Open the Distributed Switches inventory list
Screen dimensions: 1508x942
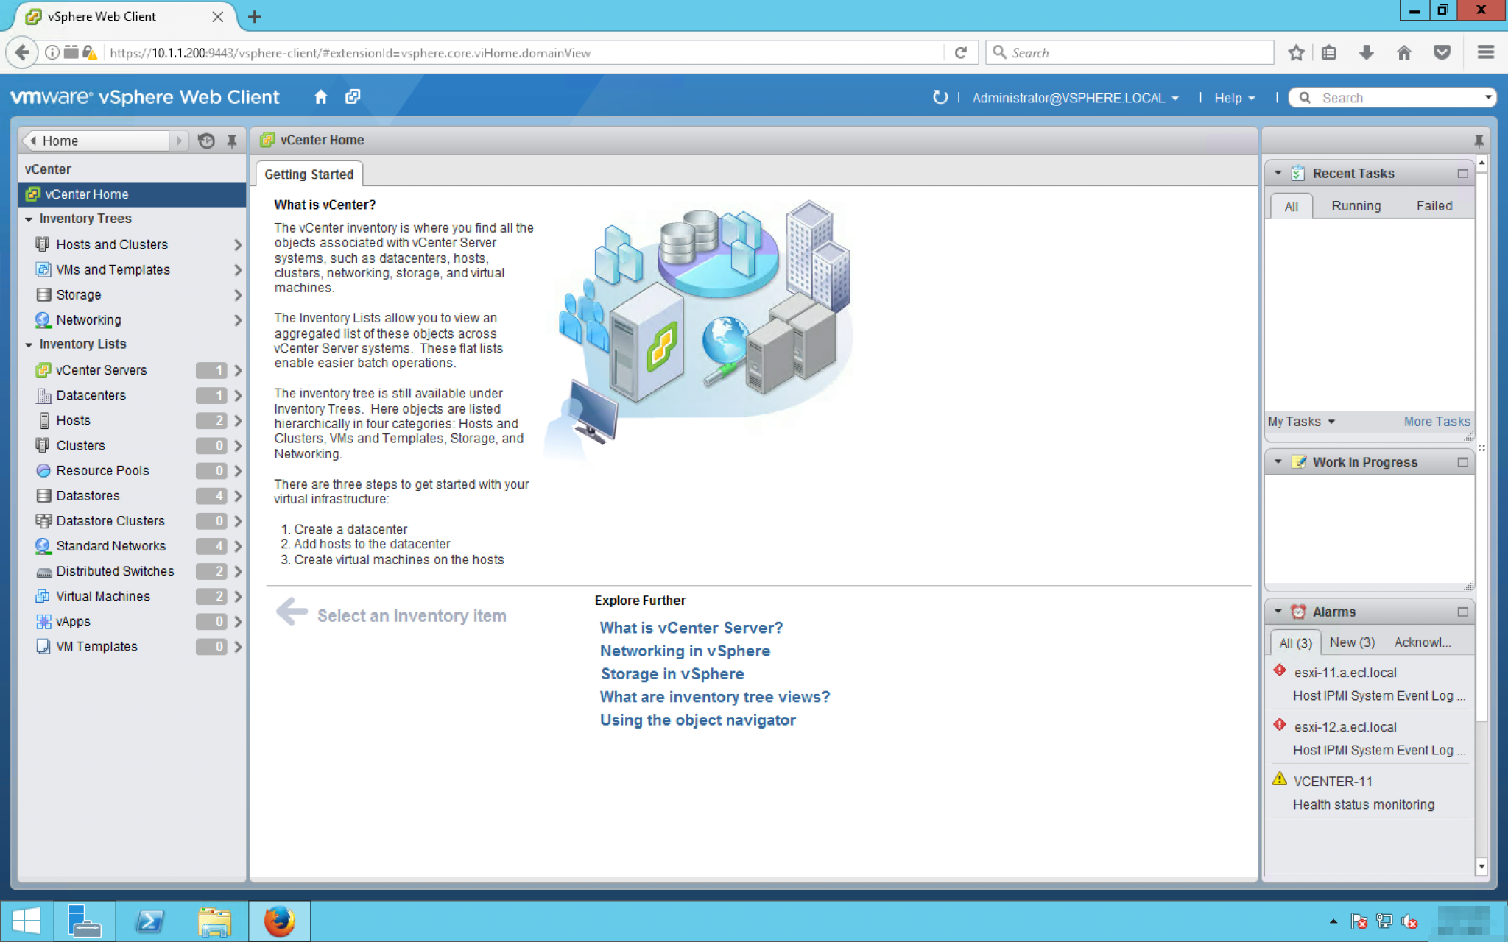coord(115,571)
